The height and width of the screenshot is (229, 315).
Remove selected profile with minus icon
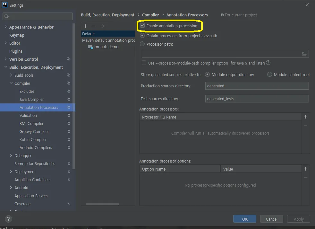tap(94, 26)
